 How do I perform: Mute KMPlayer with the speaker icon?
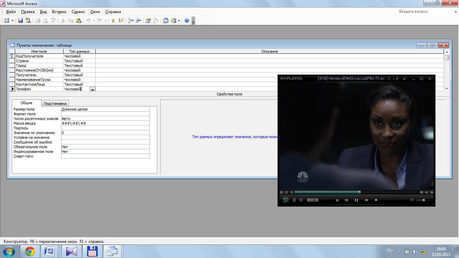pos(412,200)
